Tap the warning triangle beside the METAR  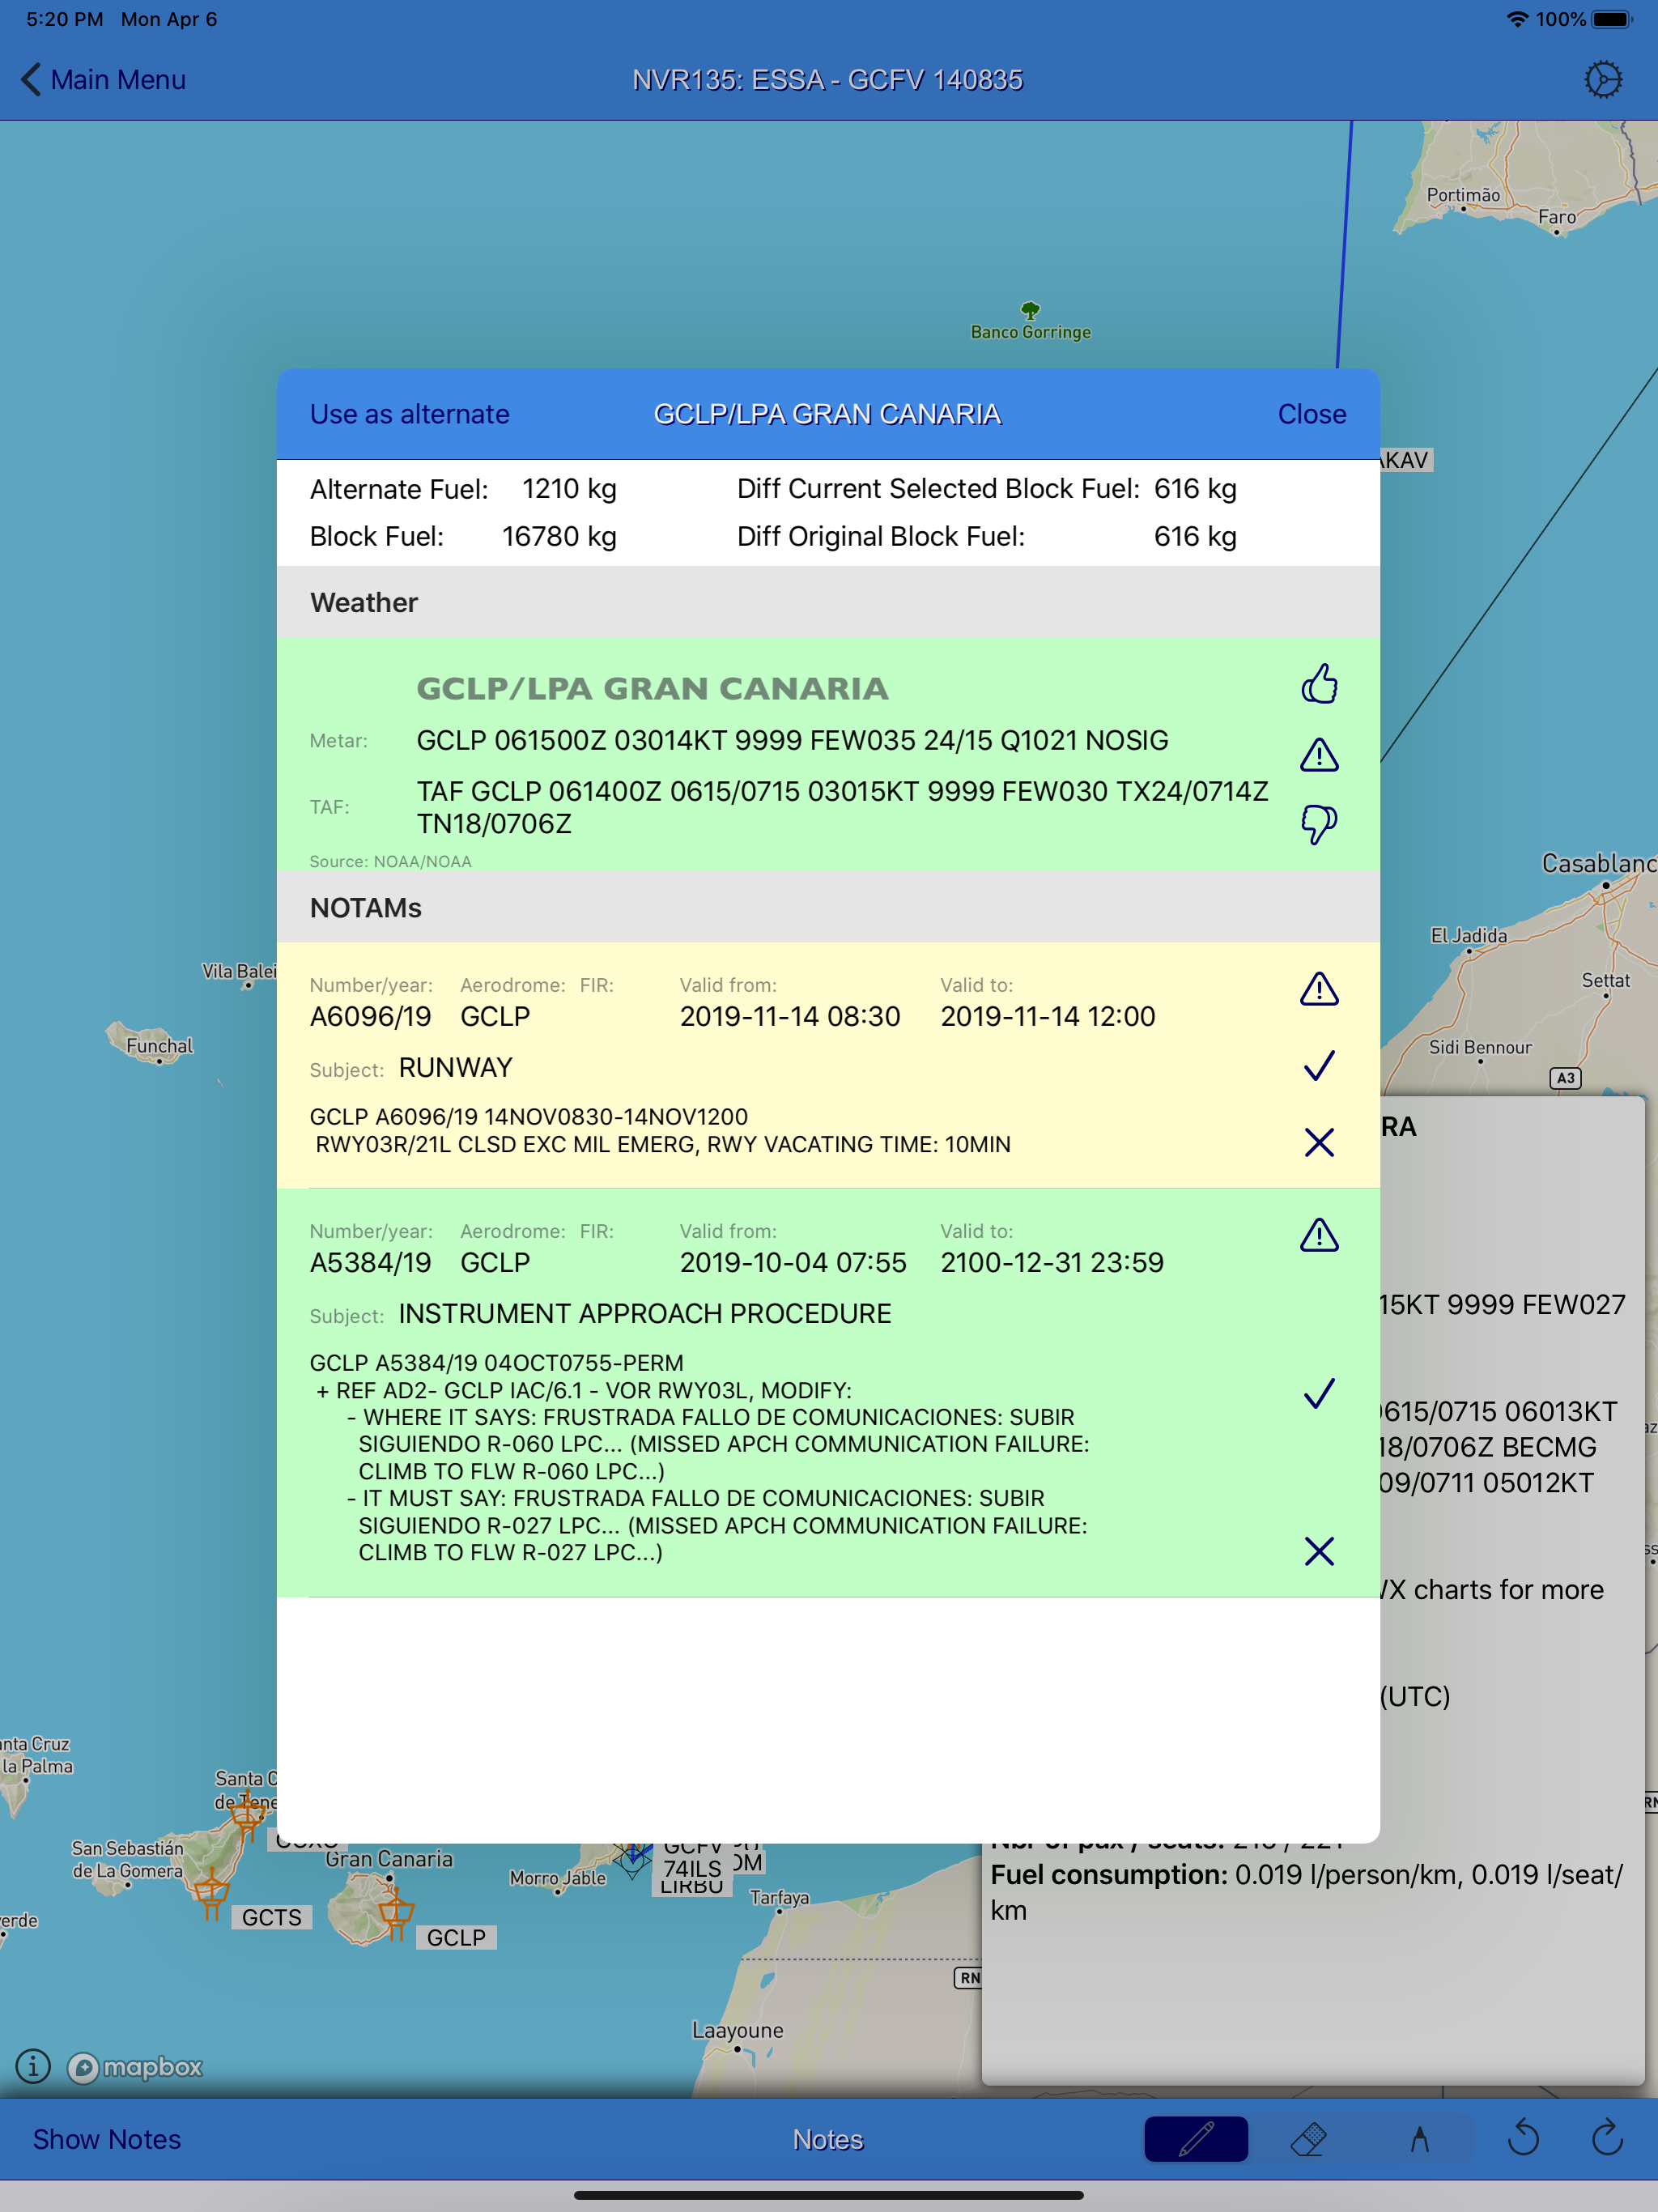(x=1319, y=755)
